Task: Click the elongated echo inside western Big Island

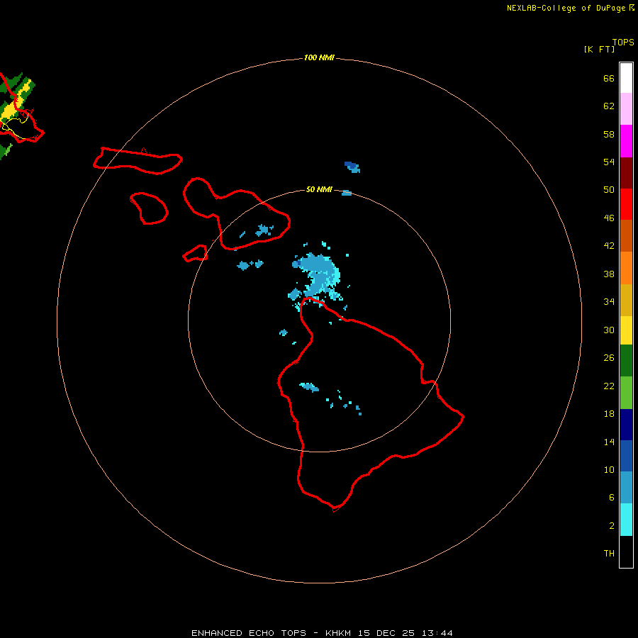Action: (309, 387)
